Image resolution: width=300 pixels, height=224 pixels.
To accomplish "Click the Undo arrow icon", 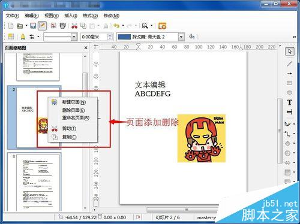I will [x=116, y=26].
